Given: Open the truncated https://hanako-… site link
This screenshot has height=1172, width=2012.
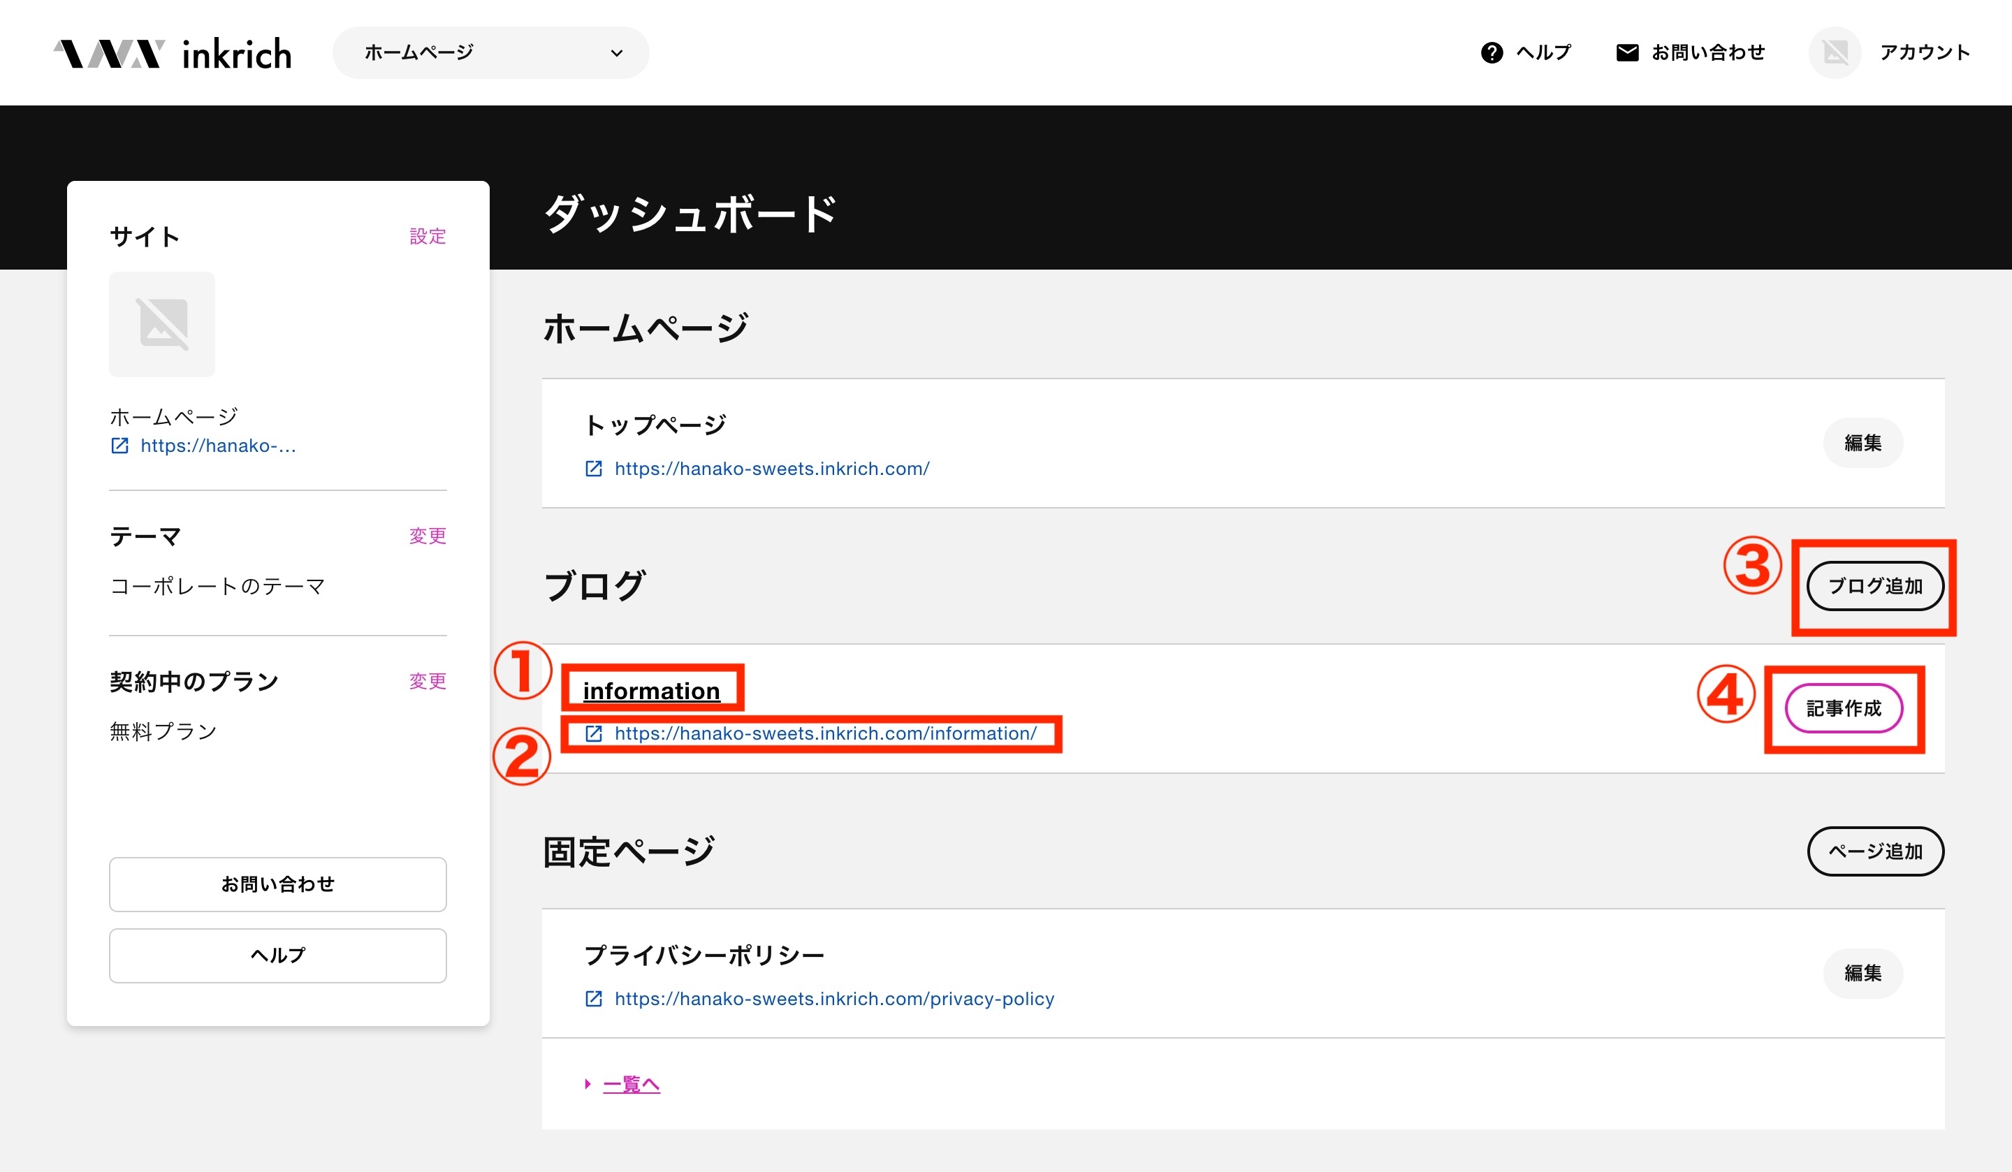Looking at the screenshot, I should (x=218, y=446).
